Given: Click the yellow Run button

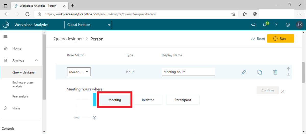Looking at the screenshot, I should pos(280,39).
